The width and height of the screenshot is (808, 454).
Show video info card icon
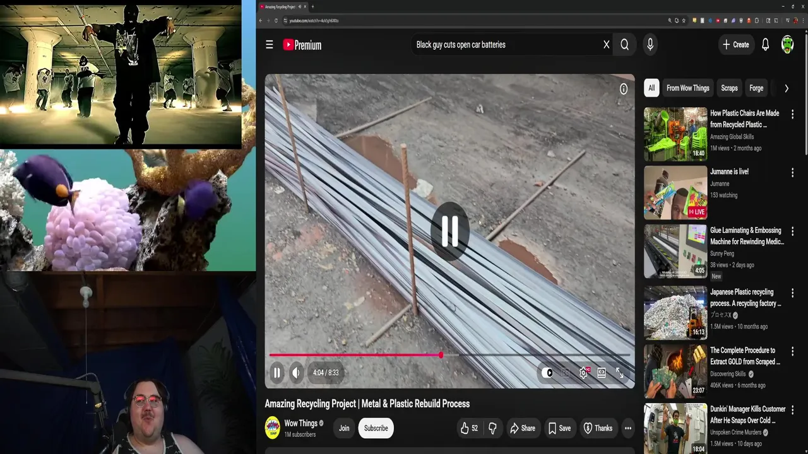coord(623,89)
